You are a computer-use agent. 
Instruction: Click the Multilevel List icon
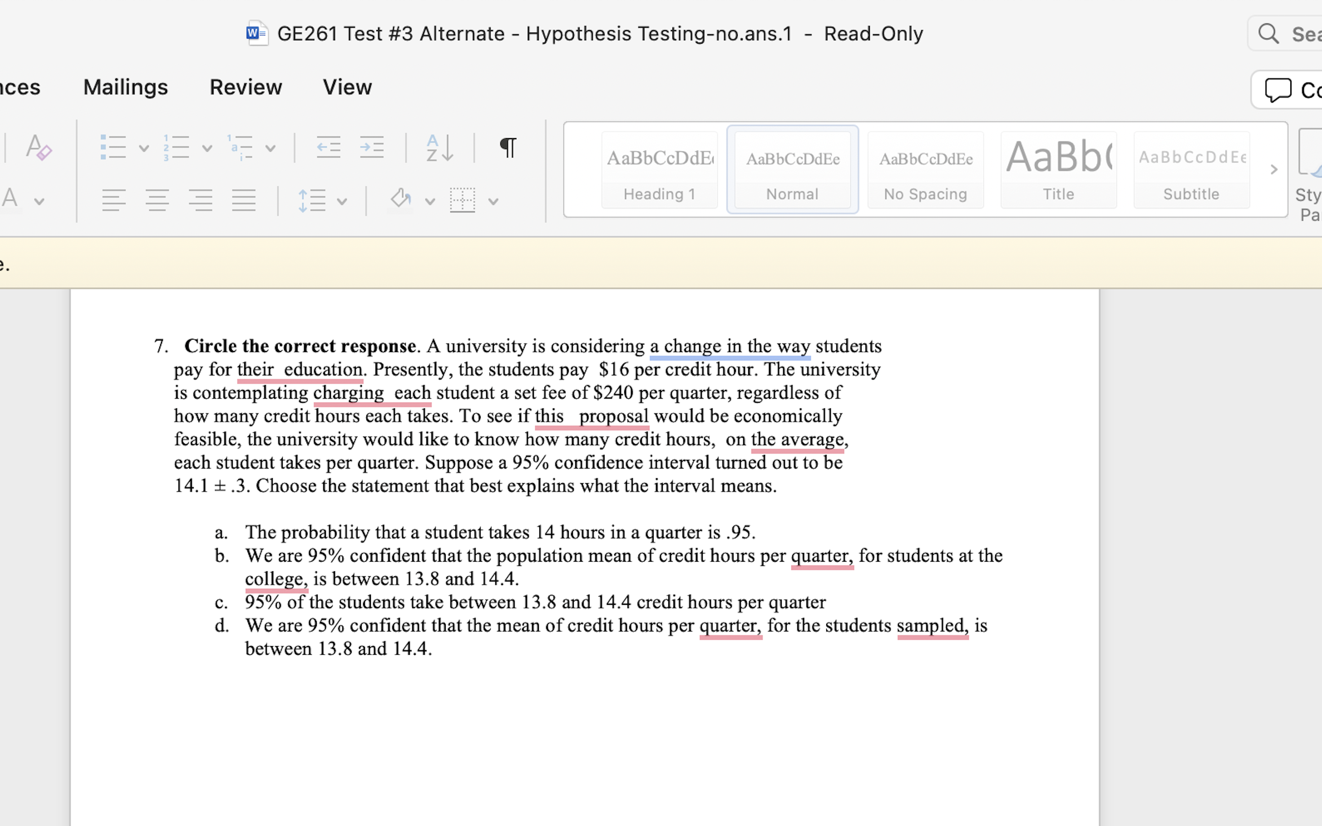241,147
